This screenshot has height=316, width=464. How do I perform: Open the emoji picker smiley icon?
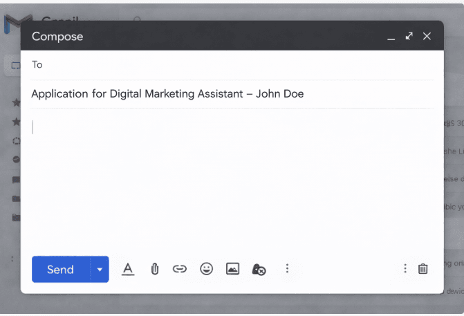click(x=206, y=269)
